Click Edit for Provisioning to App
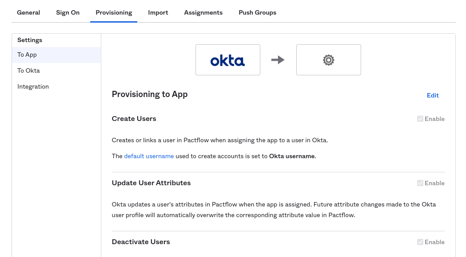 (433, 95)
